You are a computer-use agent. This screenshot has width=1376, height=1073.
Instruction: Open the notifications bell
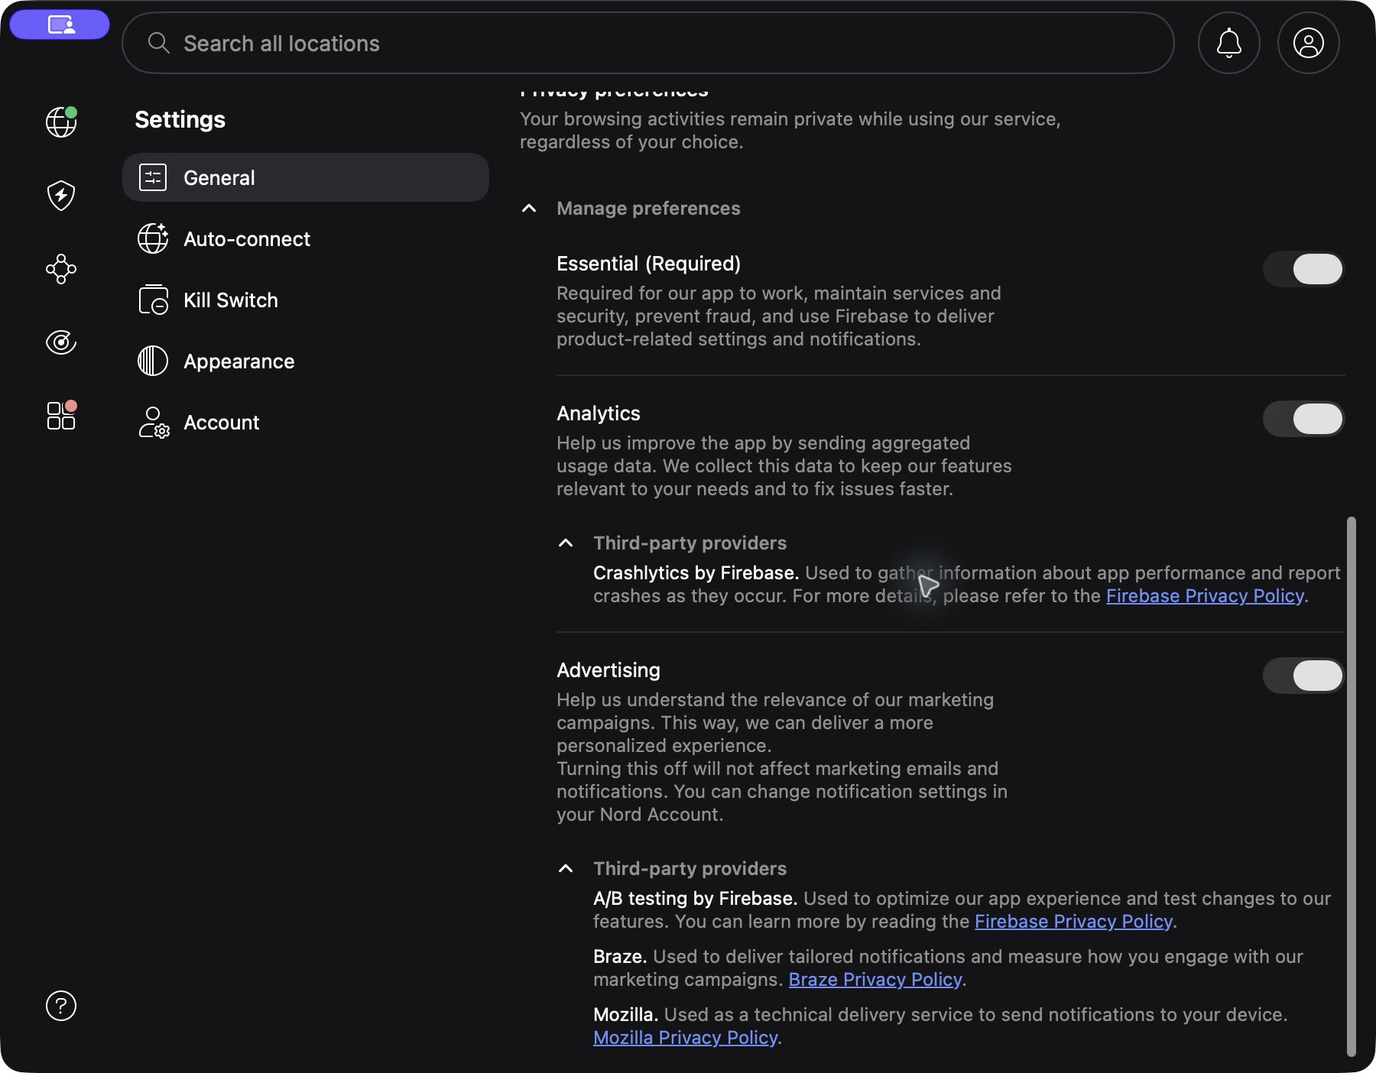click(1228, 43)
